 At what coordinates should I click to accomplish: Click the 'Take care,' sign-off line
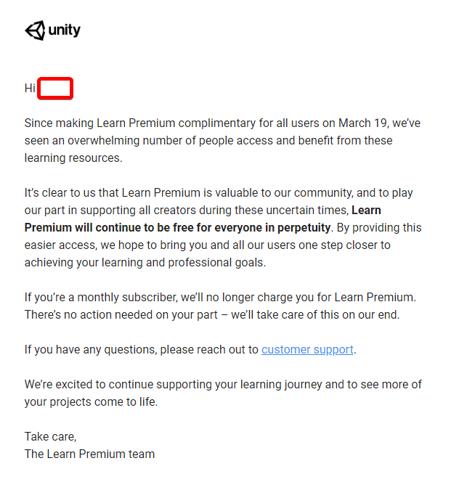point(50,436)
